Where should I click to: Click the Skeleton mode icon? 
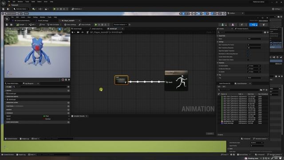tap(223, 25)
